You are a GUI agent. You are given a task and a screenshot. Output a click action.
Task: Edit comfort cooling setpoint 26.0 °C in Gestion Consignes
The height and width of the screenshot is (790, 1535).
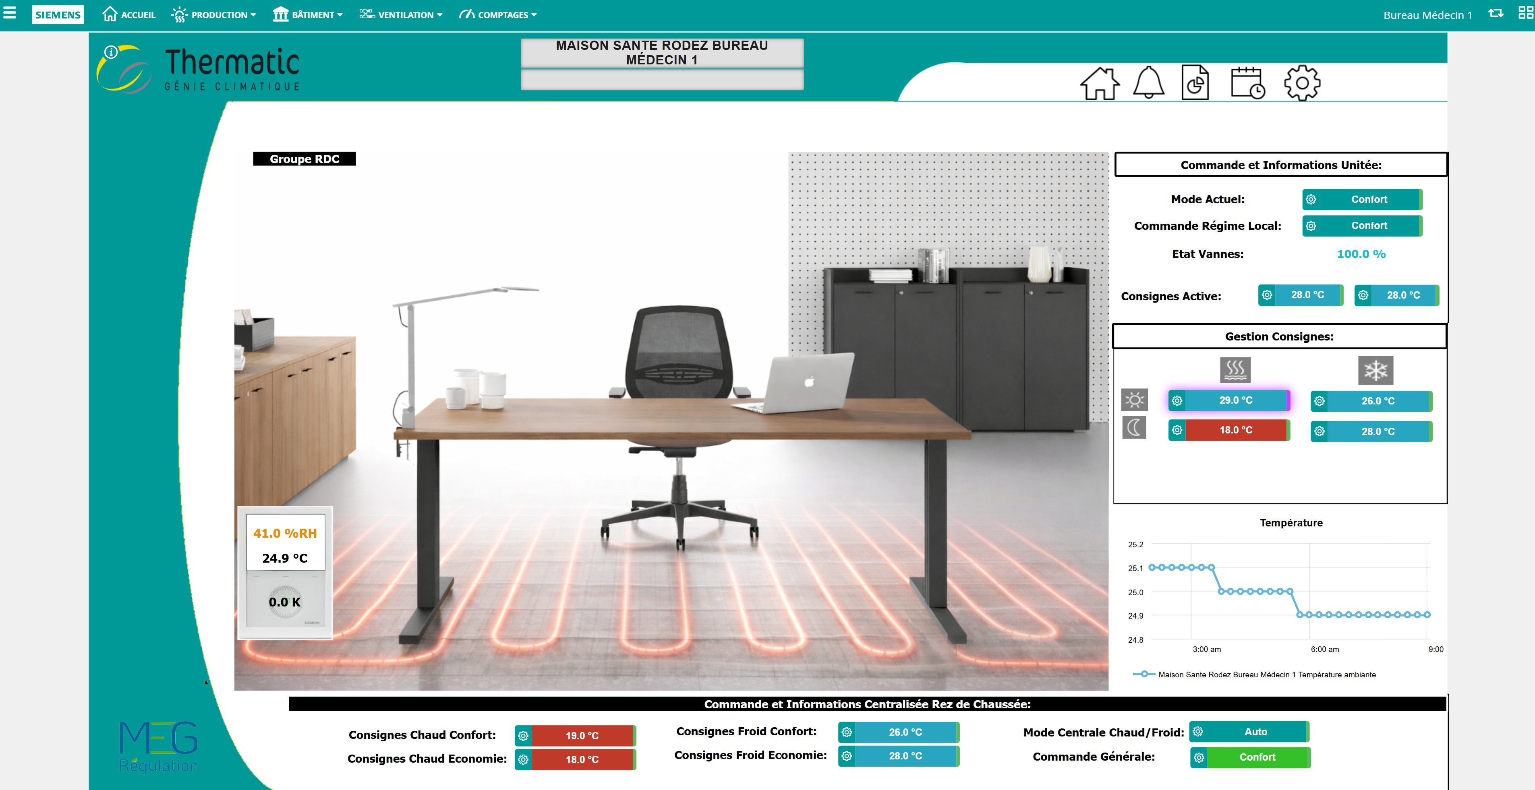tap(1378, 401)
